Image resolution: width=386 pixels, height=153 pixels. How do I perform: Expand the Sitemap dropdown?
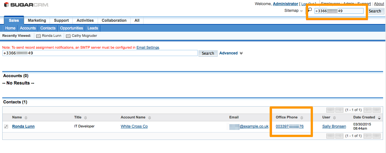pyautogui.click(x=293, y=11)
